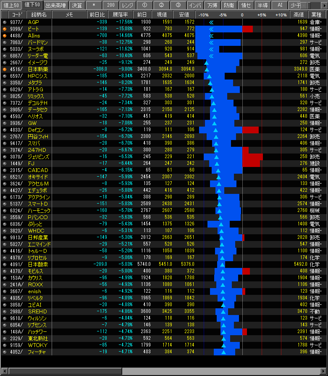Click the triangle price marker in 日本新薬 row

(207, 70)
